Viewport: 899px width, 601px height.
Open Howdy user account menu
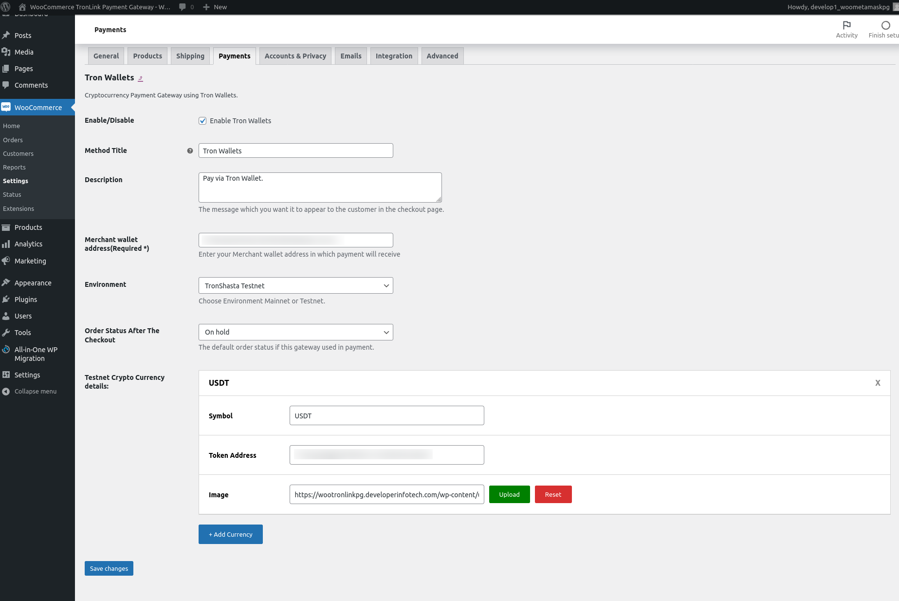coord(842,7)
